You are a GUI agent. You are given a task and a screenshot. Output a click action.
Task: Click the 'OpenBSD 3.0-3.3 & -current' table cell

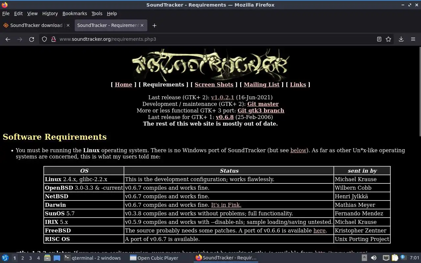[x=84, y=188]
